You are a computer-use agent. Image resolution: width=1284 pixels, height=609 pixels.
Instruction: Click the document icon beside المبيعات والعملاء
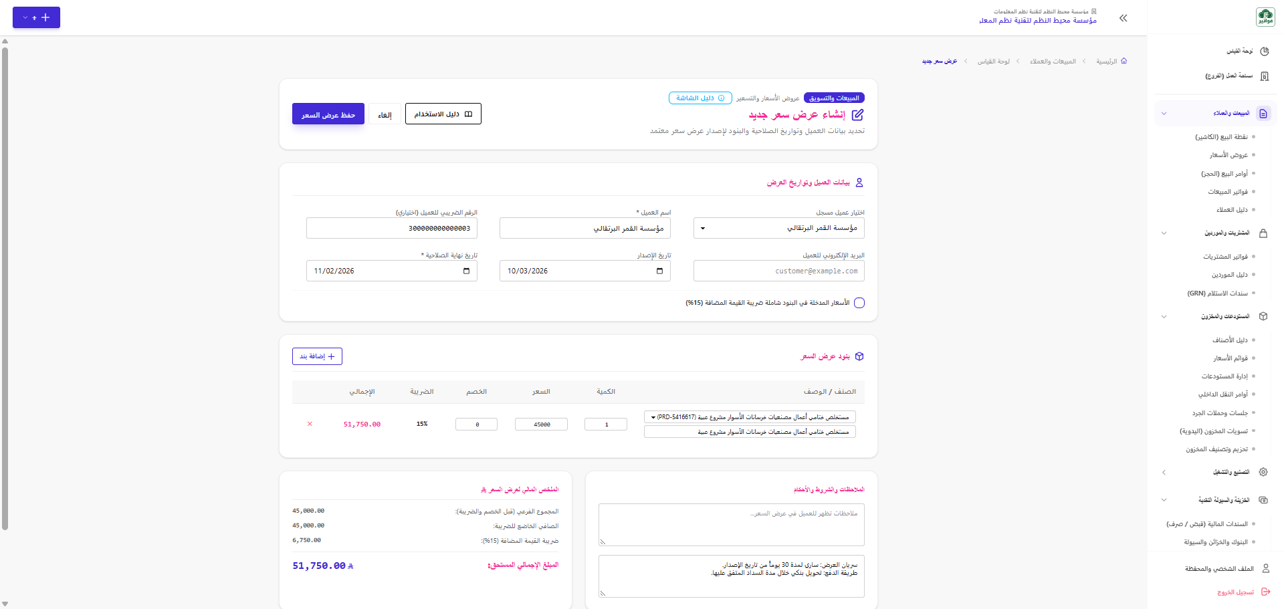1263,114
